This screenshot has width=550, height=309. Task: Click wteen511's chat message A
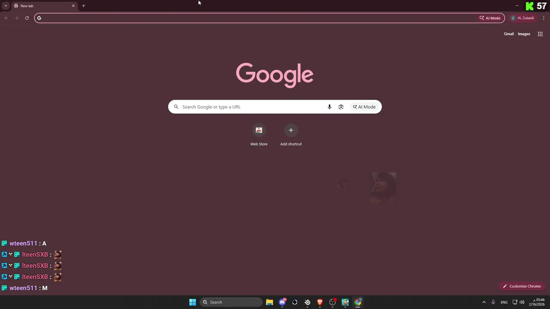pyautogui.click(x=44, y=243)
